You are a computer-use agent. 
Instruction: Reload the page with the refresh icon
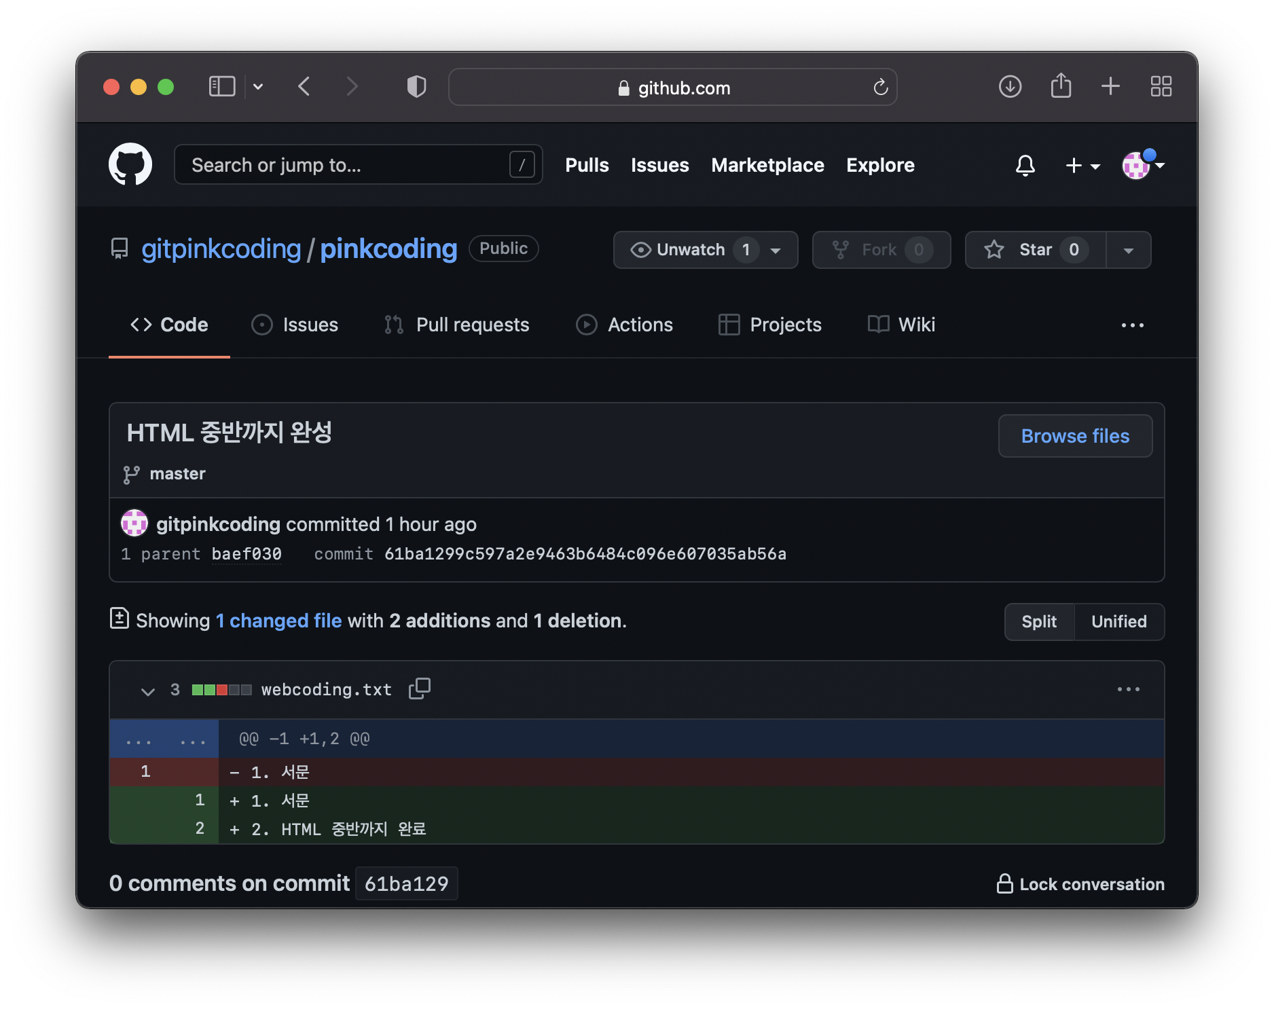pos(880,88)
